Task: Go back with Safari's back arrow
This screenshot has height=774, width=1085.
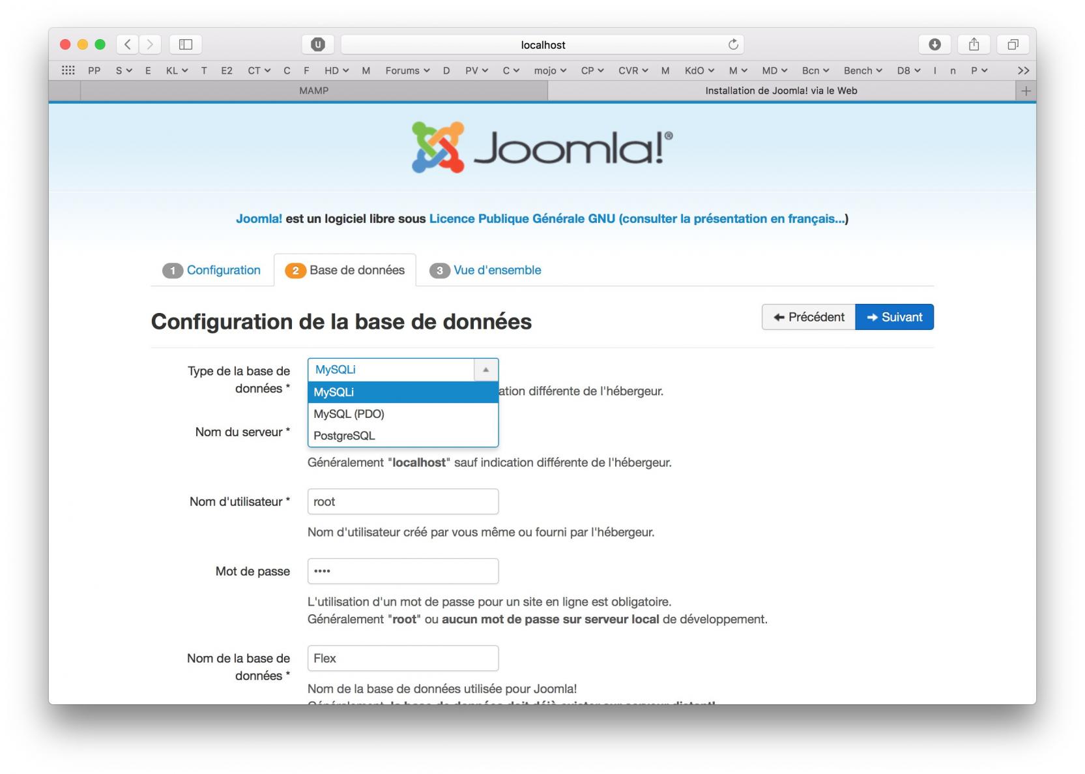Action: coord(128,44)
